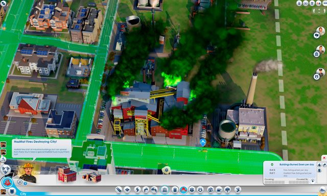Click the first icon in top-right row
Viewport: 327px width, 196px height.
click(x=299, y=3)
